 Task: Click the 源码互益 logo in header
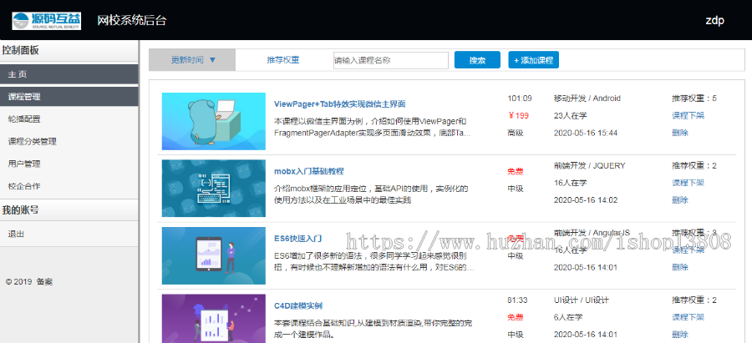47,21
